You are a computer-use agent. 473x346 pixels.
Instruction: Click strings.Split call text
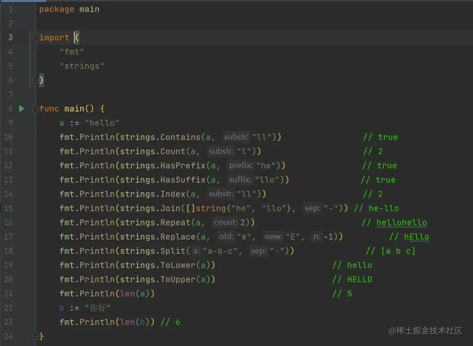point(152,251)
